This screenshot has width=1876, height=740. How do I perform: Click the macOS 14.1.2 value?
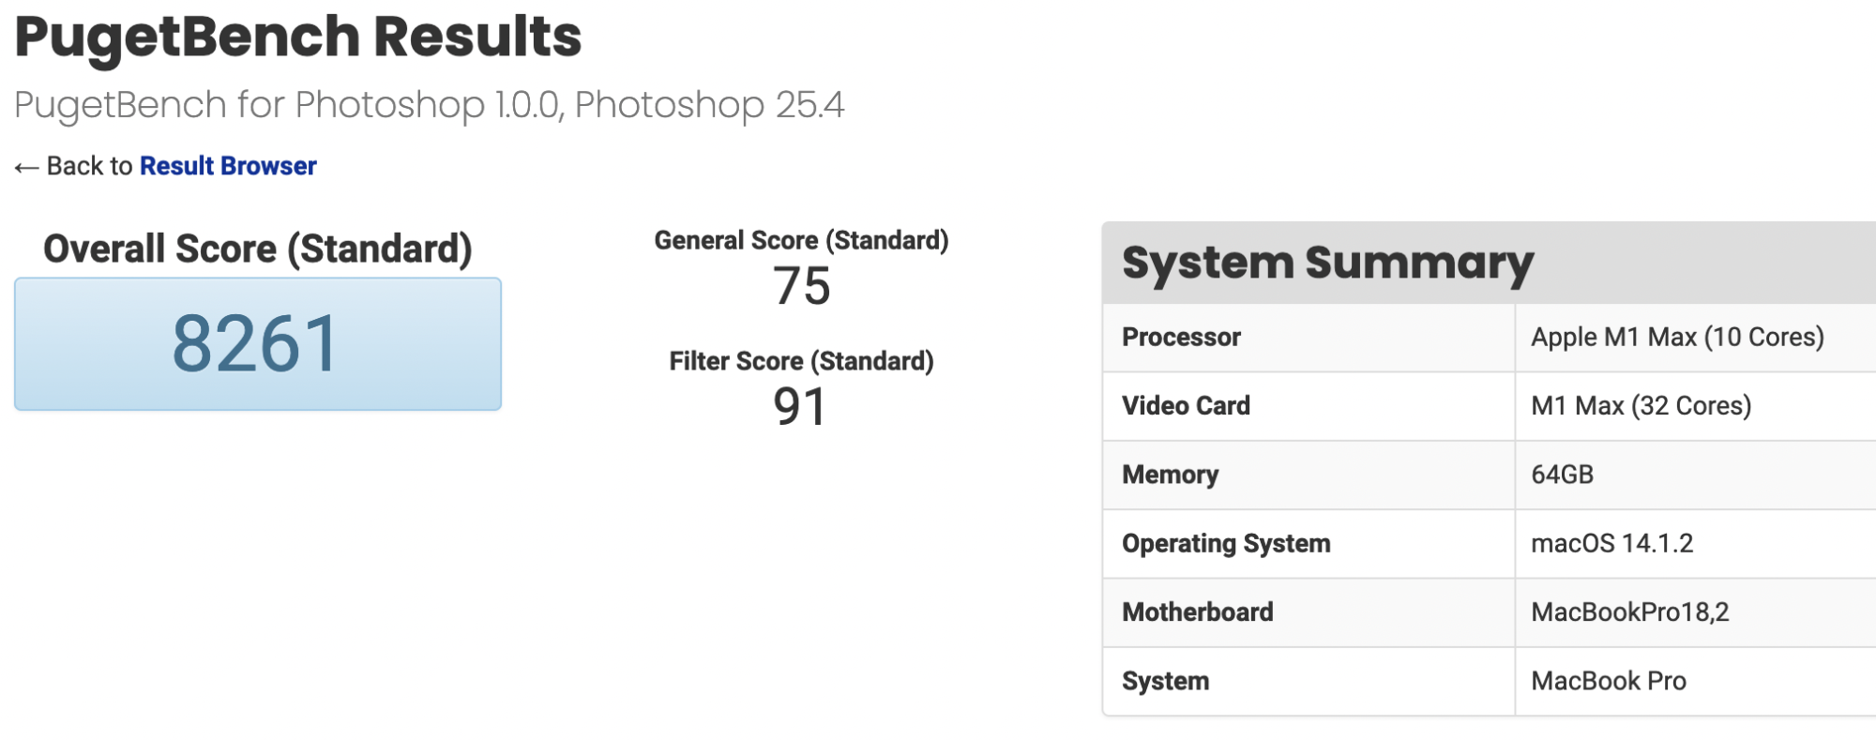1611,543
